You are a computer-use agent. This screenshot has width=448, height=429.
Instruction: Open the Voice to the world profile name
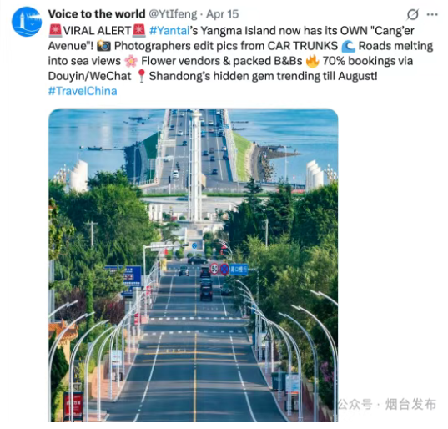coord(97,14)
